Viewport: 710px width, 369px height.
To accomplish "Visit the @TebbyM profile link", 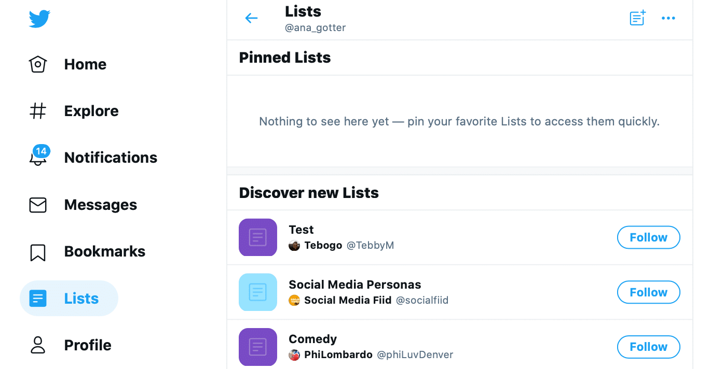I will [x=370, y=246].
